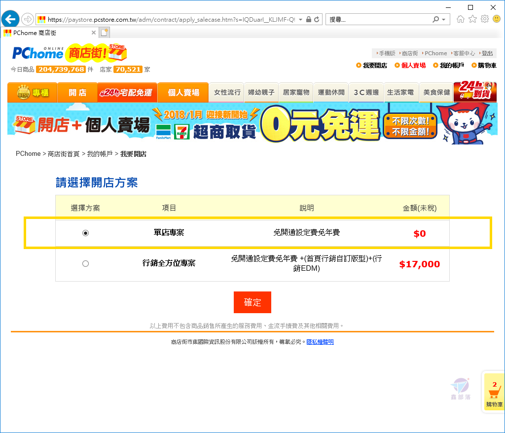
Task: Open the PChome top-right link
Action: coord(435,53)
